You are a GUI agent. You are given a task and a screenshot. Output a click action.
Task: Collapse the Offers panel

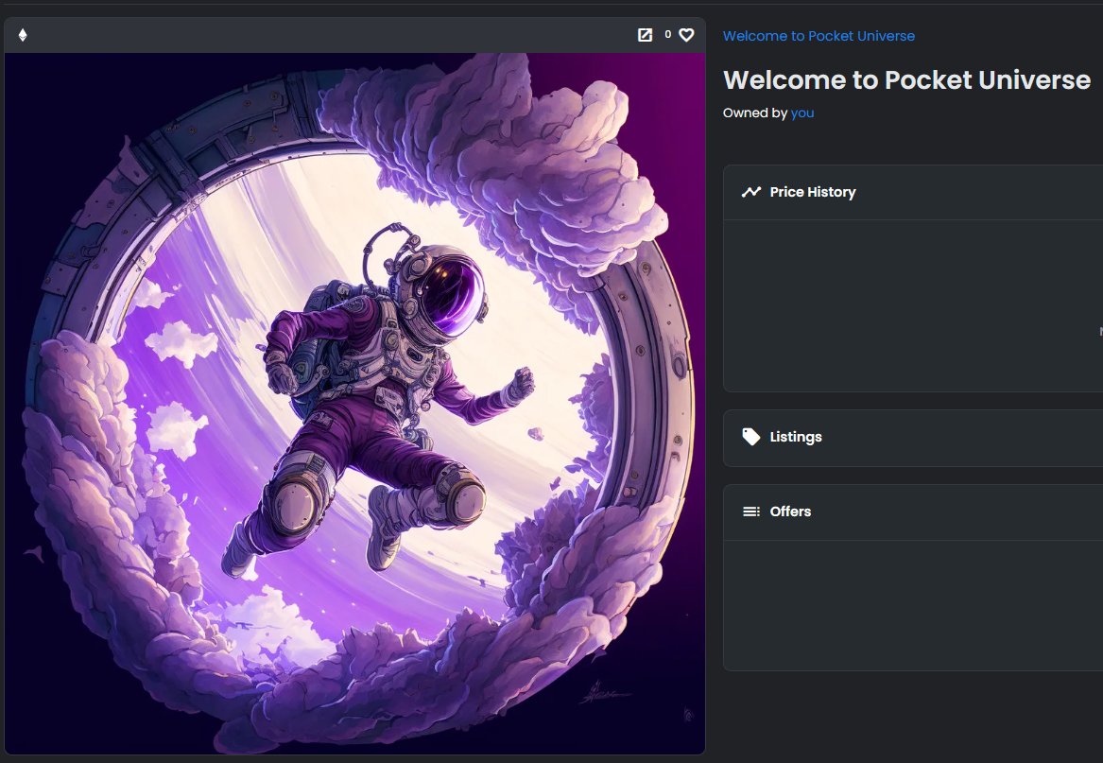(x=913, y=512)
